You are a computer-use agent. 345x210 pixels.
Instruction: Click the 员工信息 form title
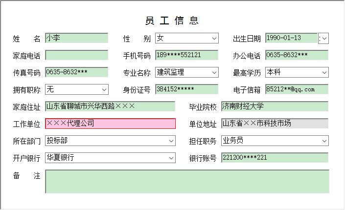(x=172, y=21)
